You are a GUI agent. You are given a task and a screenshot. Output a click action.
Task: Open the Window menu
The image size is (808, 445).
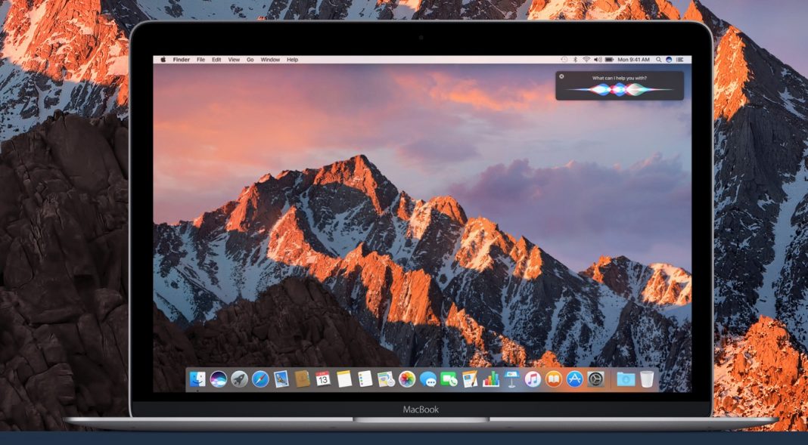pyautogui.click(x=270, y=60)
